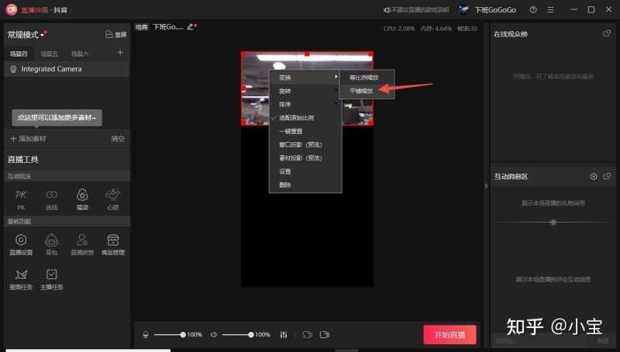Image resolution: width=620 pixels, height=352 pixels.
Task: Click the 开始直播 start live button
Action: [x=449, y=334]
